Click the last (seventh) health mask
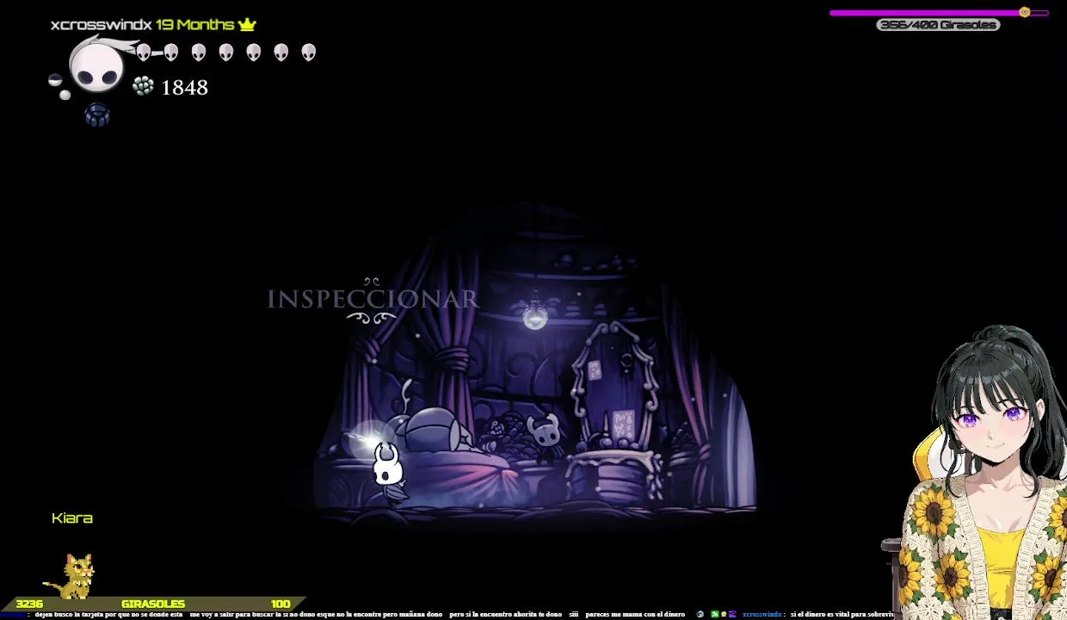The width and height of the screenshot is (1067, 620). [x=308, y=53]
